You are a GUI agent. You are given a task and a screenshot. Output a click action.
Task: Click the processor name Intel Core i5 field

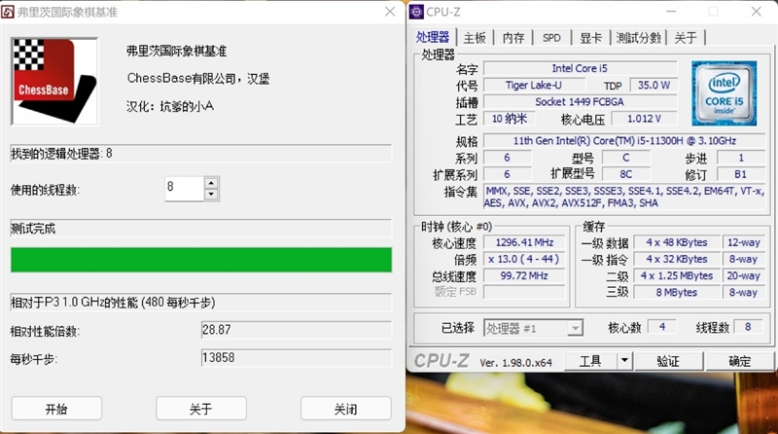pos(580,68)
